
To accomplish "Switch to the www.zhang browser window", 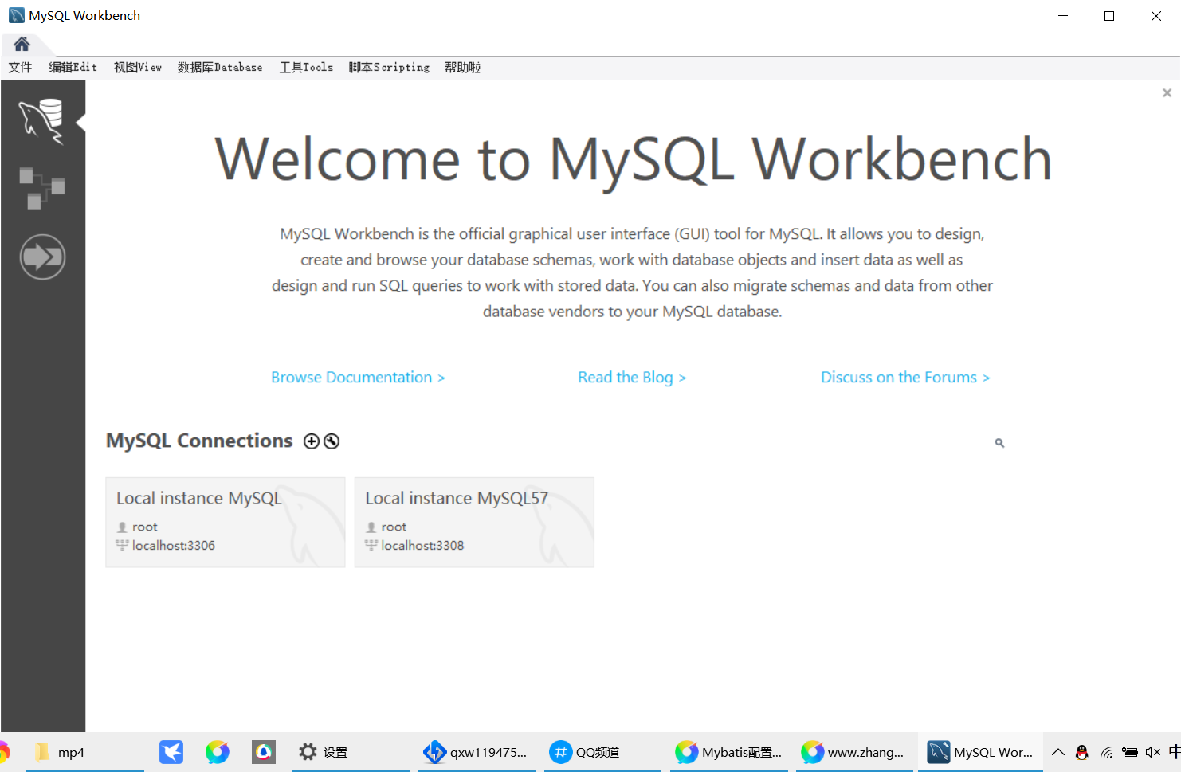I will [854, 752].
